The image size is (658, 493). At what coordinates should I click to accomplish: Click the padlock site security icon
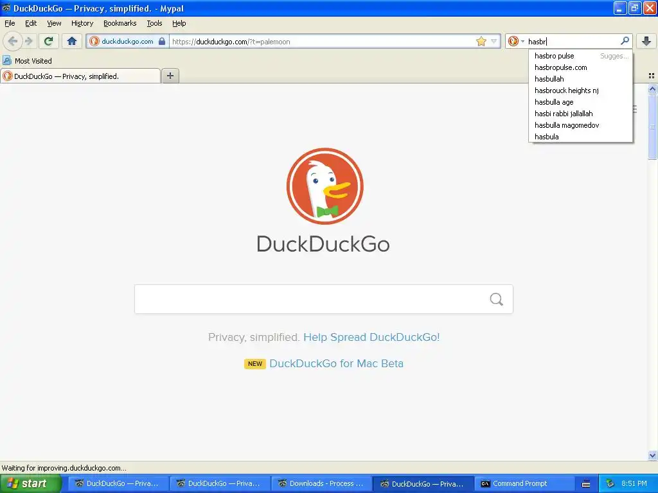point(162,41)
